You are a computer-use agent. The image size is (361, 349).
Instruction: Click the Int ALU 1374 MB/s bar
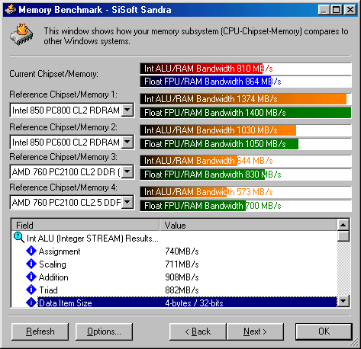coord(246,99)
